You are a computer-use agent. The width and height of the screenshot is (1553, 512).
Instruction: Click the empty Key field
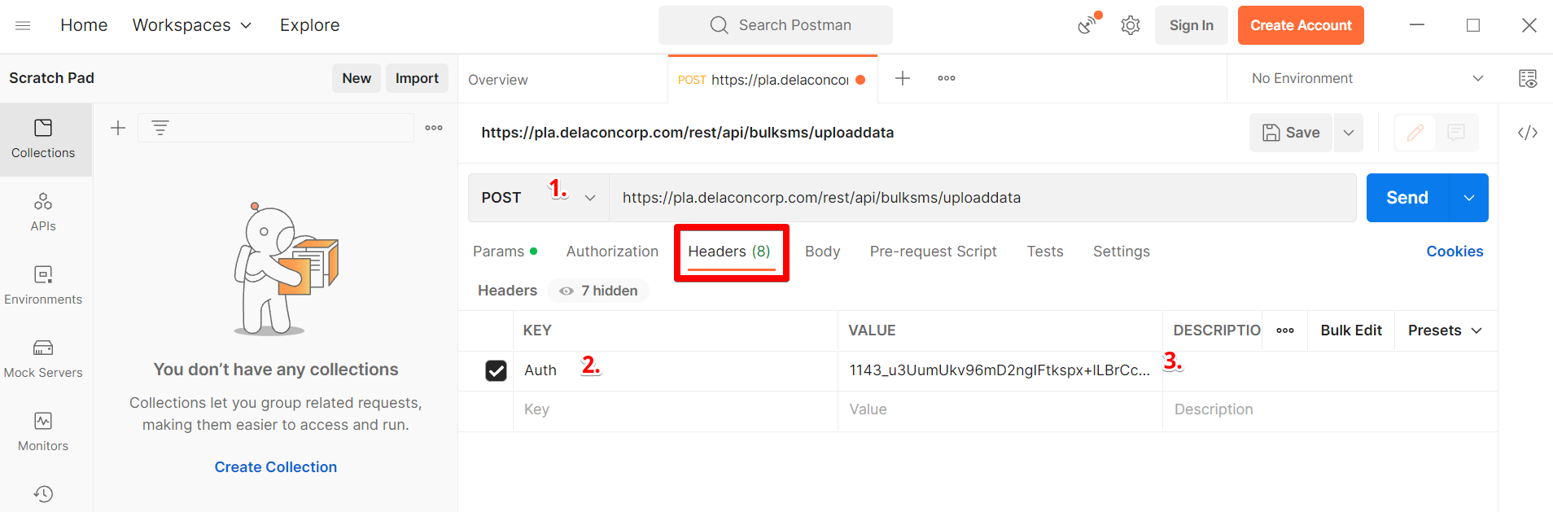675,409
